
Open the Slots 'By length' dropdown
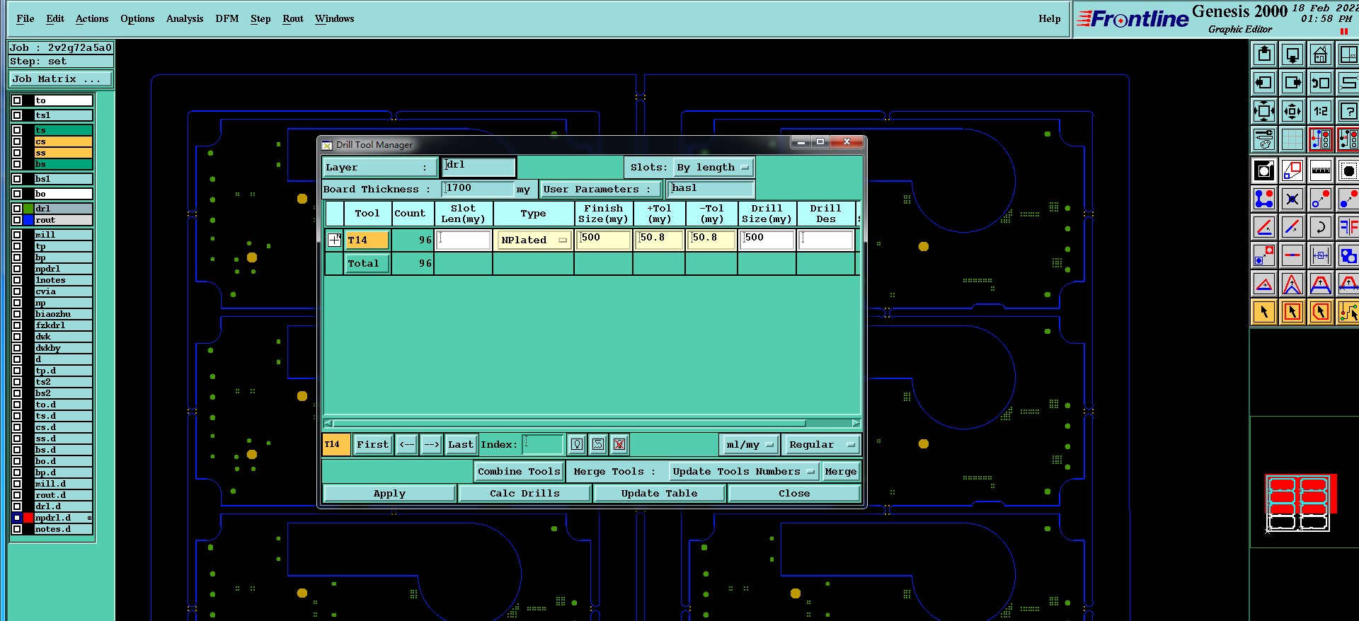point(713,168)
